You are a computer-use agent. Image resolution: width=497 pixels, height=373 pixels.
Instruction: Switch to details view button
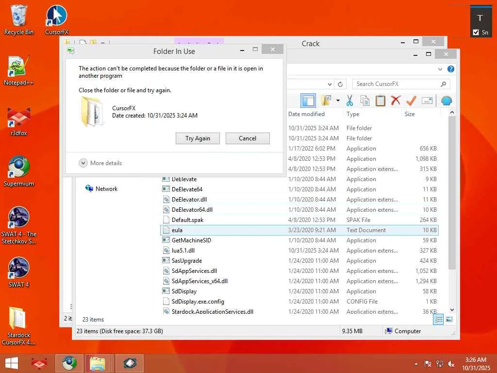click(438, 320)
